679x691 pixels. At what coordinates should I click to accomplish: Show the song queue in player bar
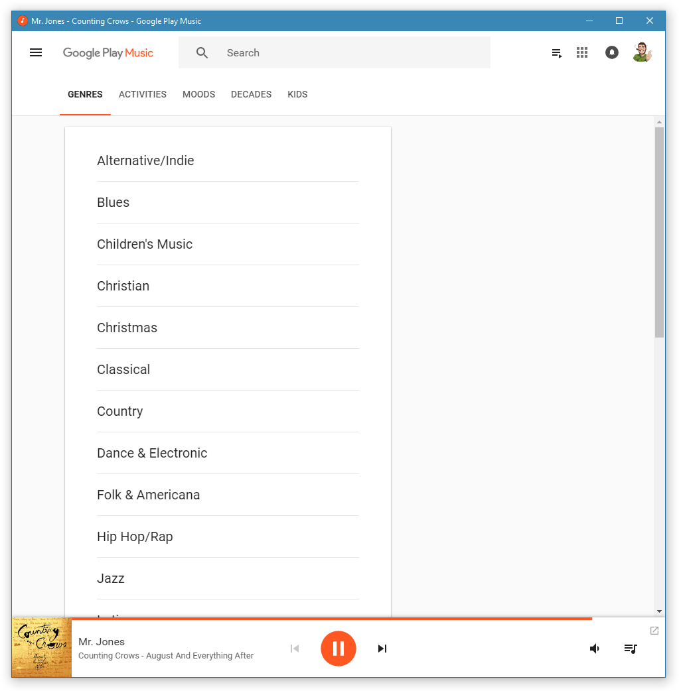pos(631,649)
